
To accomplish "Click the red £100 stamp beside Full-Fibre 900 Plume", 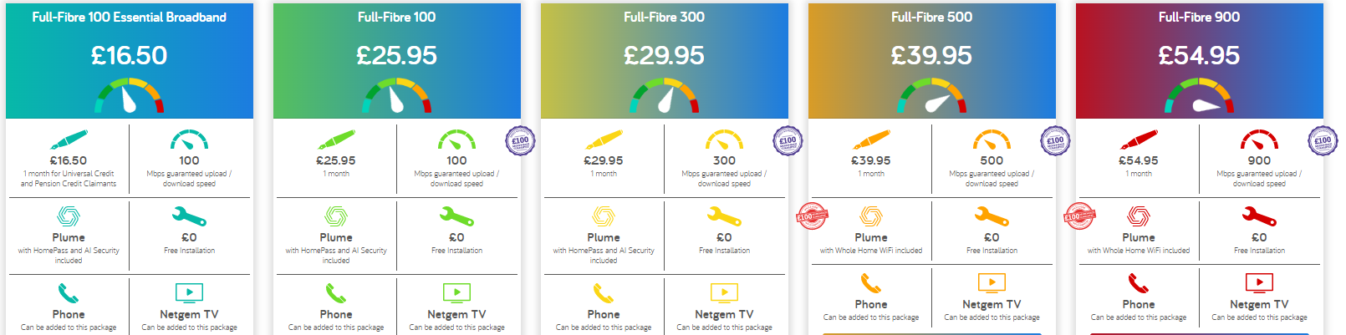I will (1078, 216).
